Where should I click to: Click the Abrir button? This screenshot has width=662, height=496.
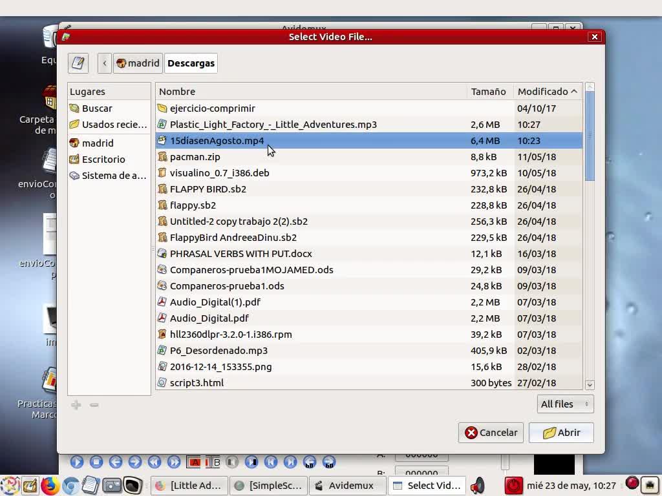pos(561,433)
